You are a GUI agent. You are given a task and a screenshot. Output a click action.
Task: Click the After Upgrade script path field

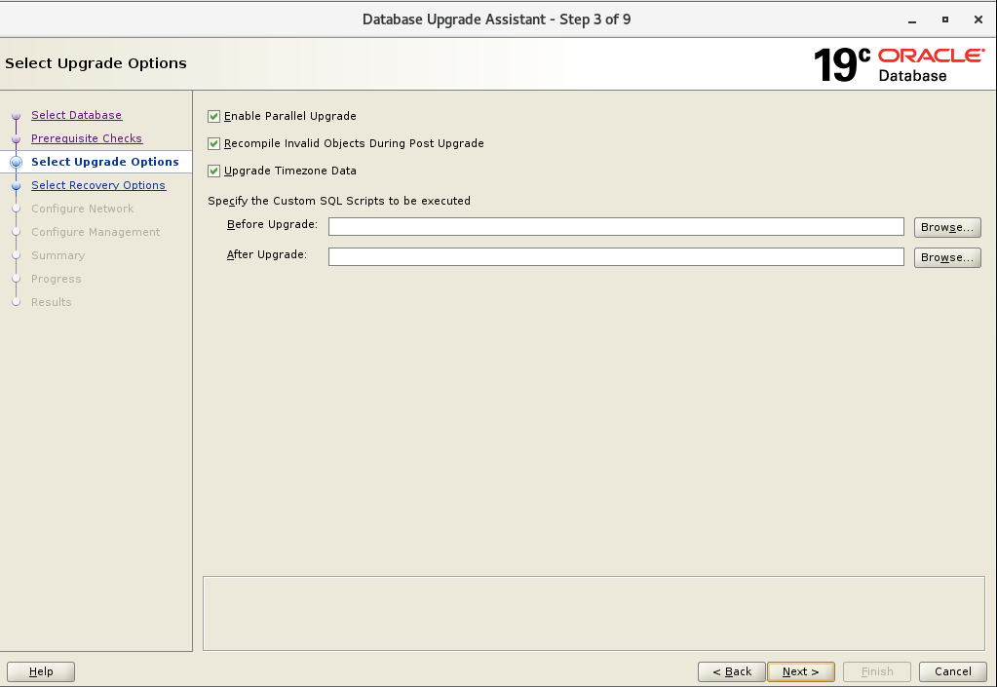[616, 256]
